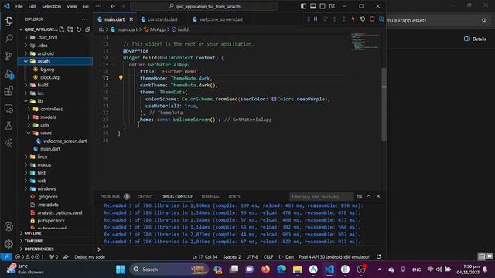Open the Testing flask view
Screen dimensions: 495x278
tap(9, 126)
